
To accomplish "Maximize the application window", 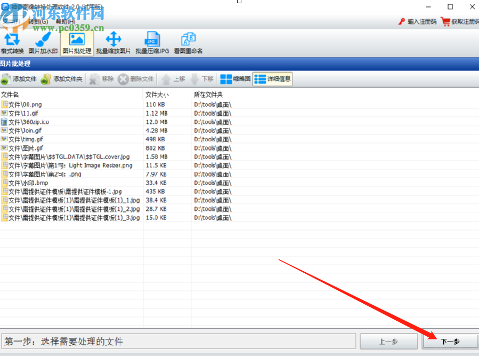I will click(x=450, y=6).
